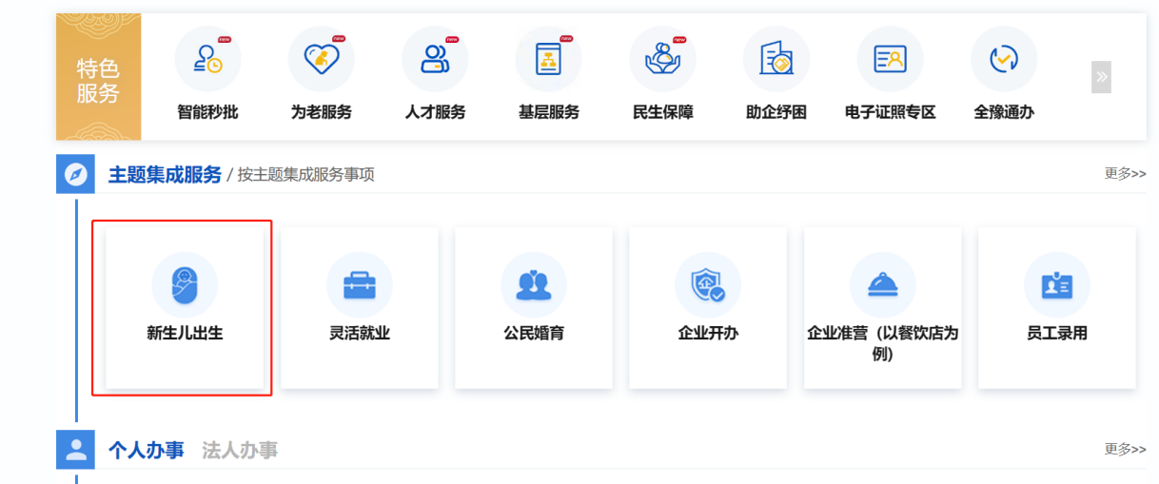Viewport: 1159px width, 484px height.
Task: Click the 助企纾困 icon
Action: (776, 60)
